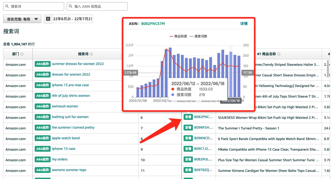Image resolution: width=332 pixels, height=179 pixels.
Task: Open ASIN B082PNCS7M link in popup
Action: (153, 24)
